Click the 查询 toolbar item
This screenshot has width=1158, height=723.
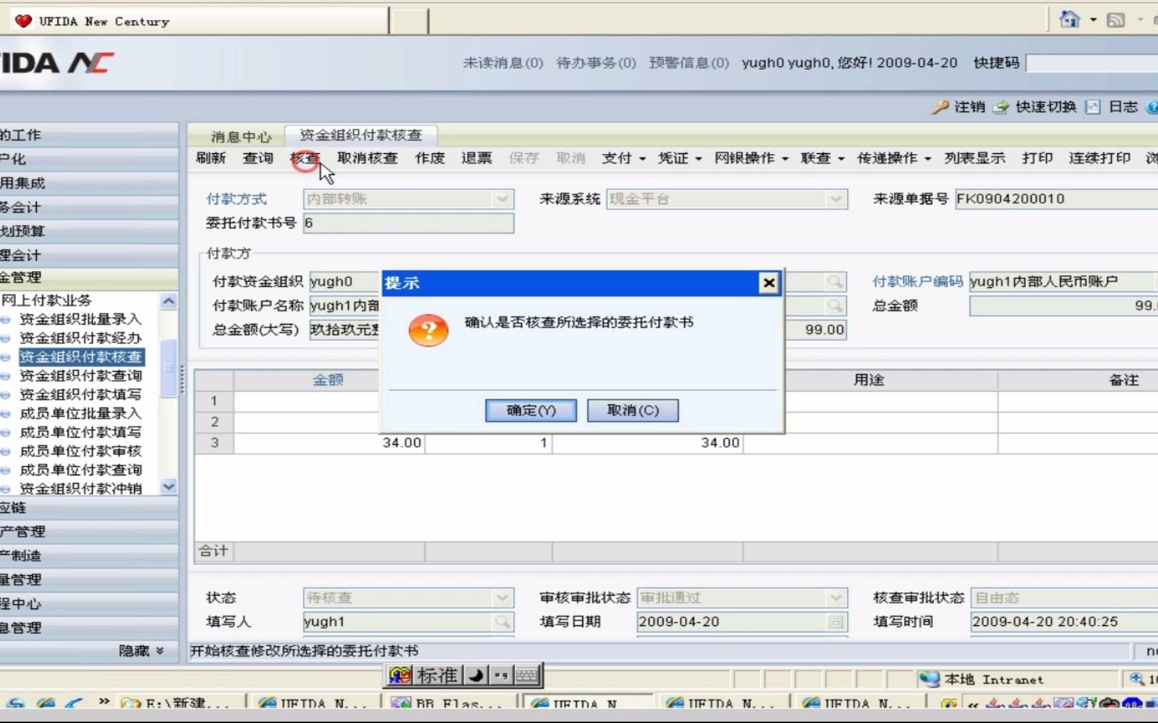point(258,158)
